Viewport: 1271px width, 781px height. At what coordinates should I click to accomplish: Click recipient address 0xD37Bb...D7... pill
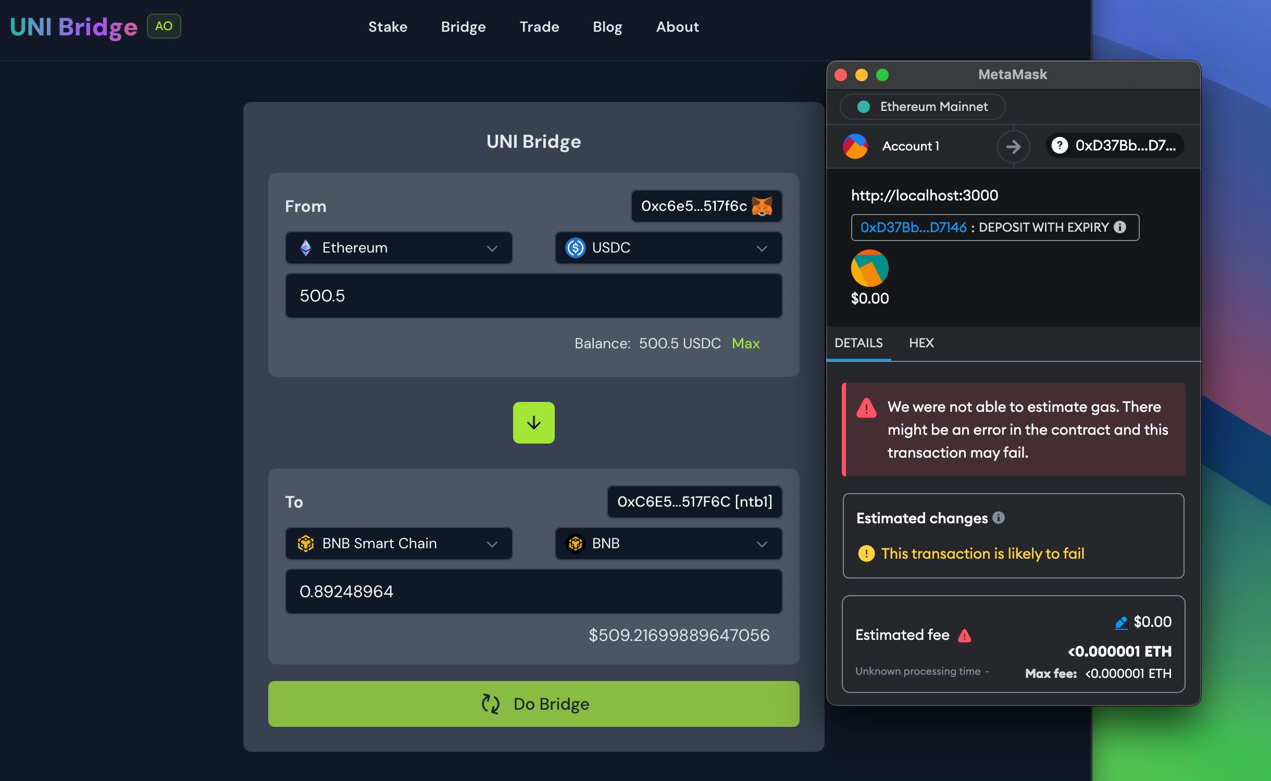pyautogui.click(x=1115, y=145)
